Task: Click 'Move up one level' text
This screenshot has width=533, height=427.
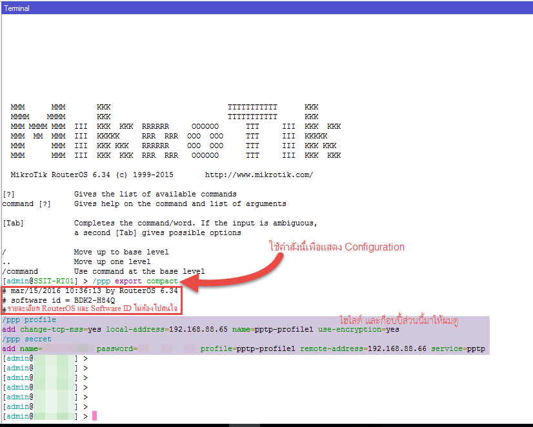Action: [112, 262]
